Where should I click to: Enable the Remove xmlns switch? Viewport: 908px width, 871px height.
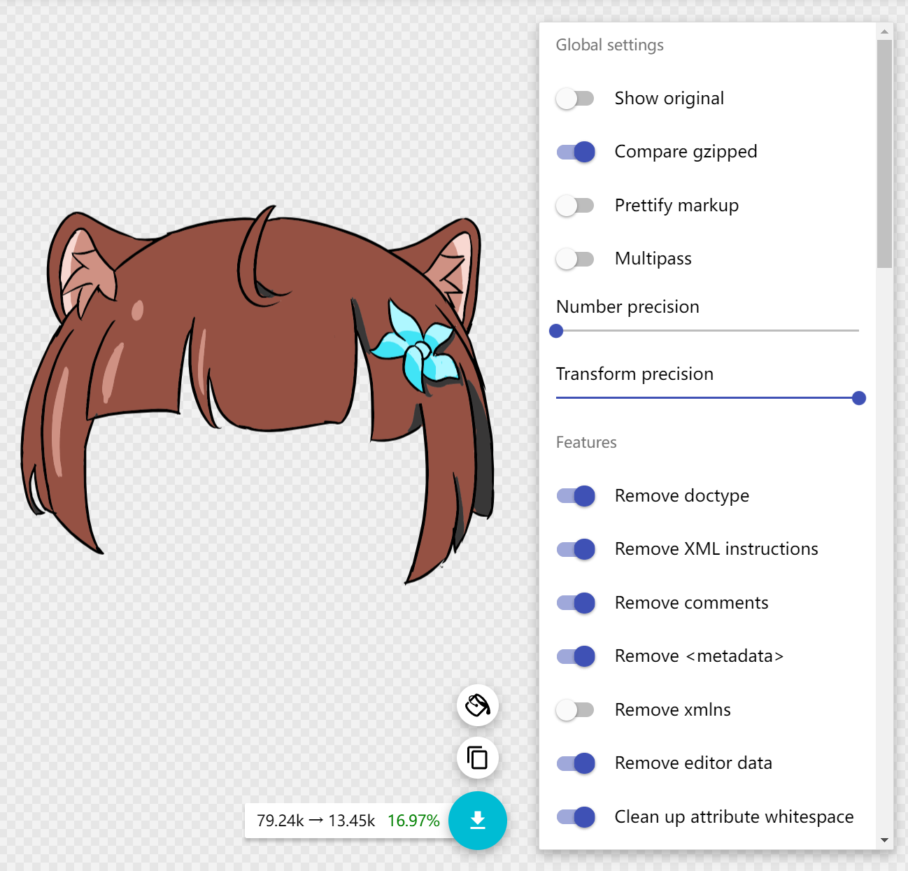tap(575, 710)
